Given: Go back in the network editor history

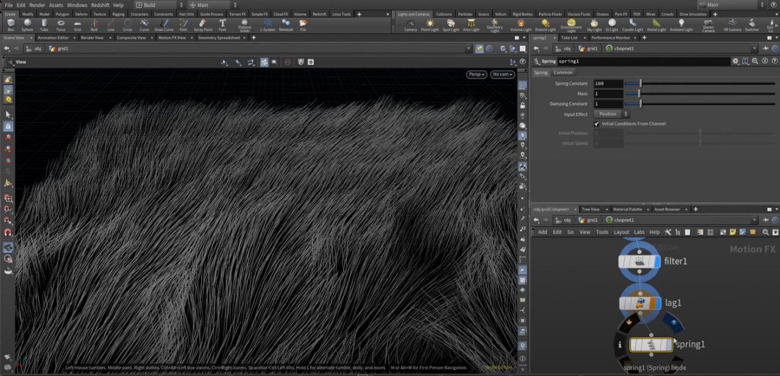Looking at the screenshot, I should pos(536,220).
